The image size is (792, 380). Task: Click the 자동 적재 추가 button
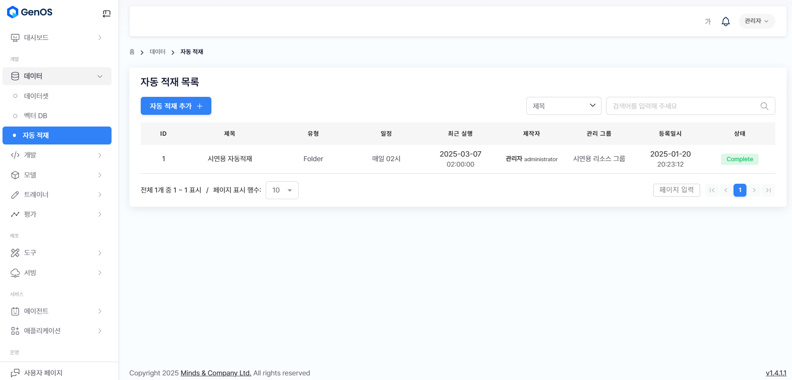tap(176, 106)
